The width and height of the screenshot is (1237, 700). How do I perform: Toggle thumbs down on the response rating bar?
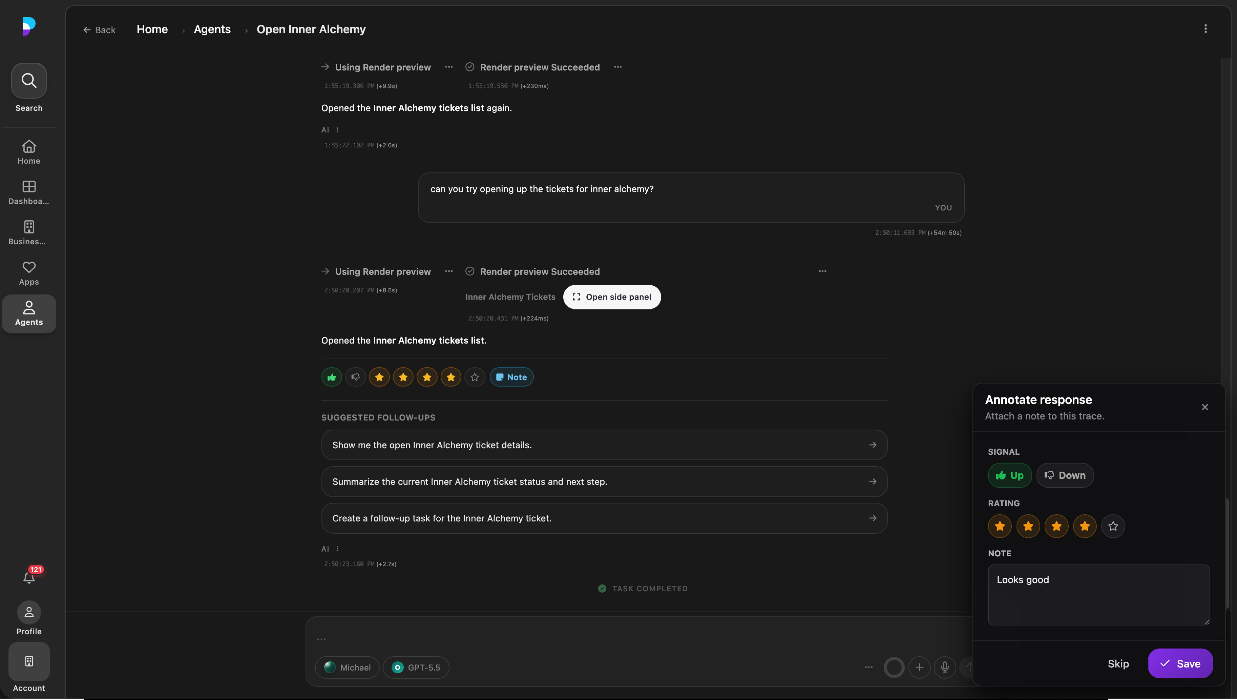(x=356, y=377)
